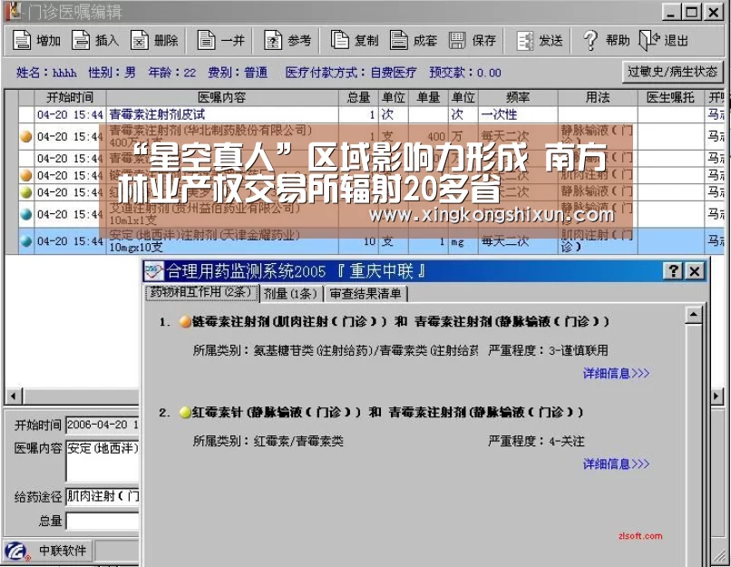Image resolution: width=731 pixels, height=567 pixels.
Task: Click orange ball beside 链霉素注射剂 interaction
Action: pyautogui.click(x=185, y=321)
